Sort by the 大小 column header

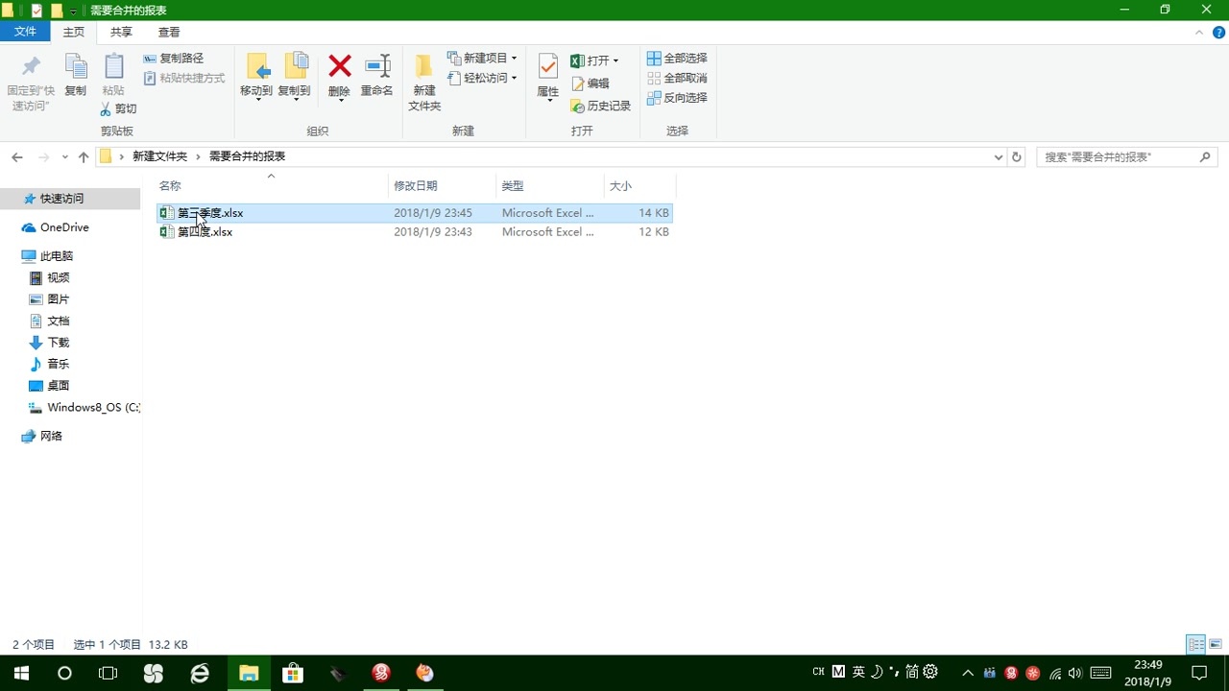tap(620, 185)
